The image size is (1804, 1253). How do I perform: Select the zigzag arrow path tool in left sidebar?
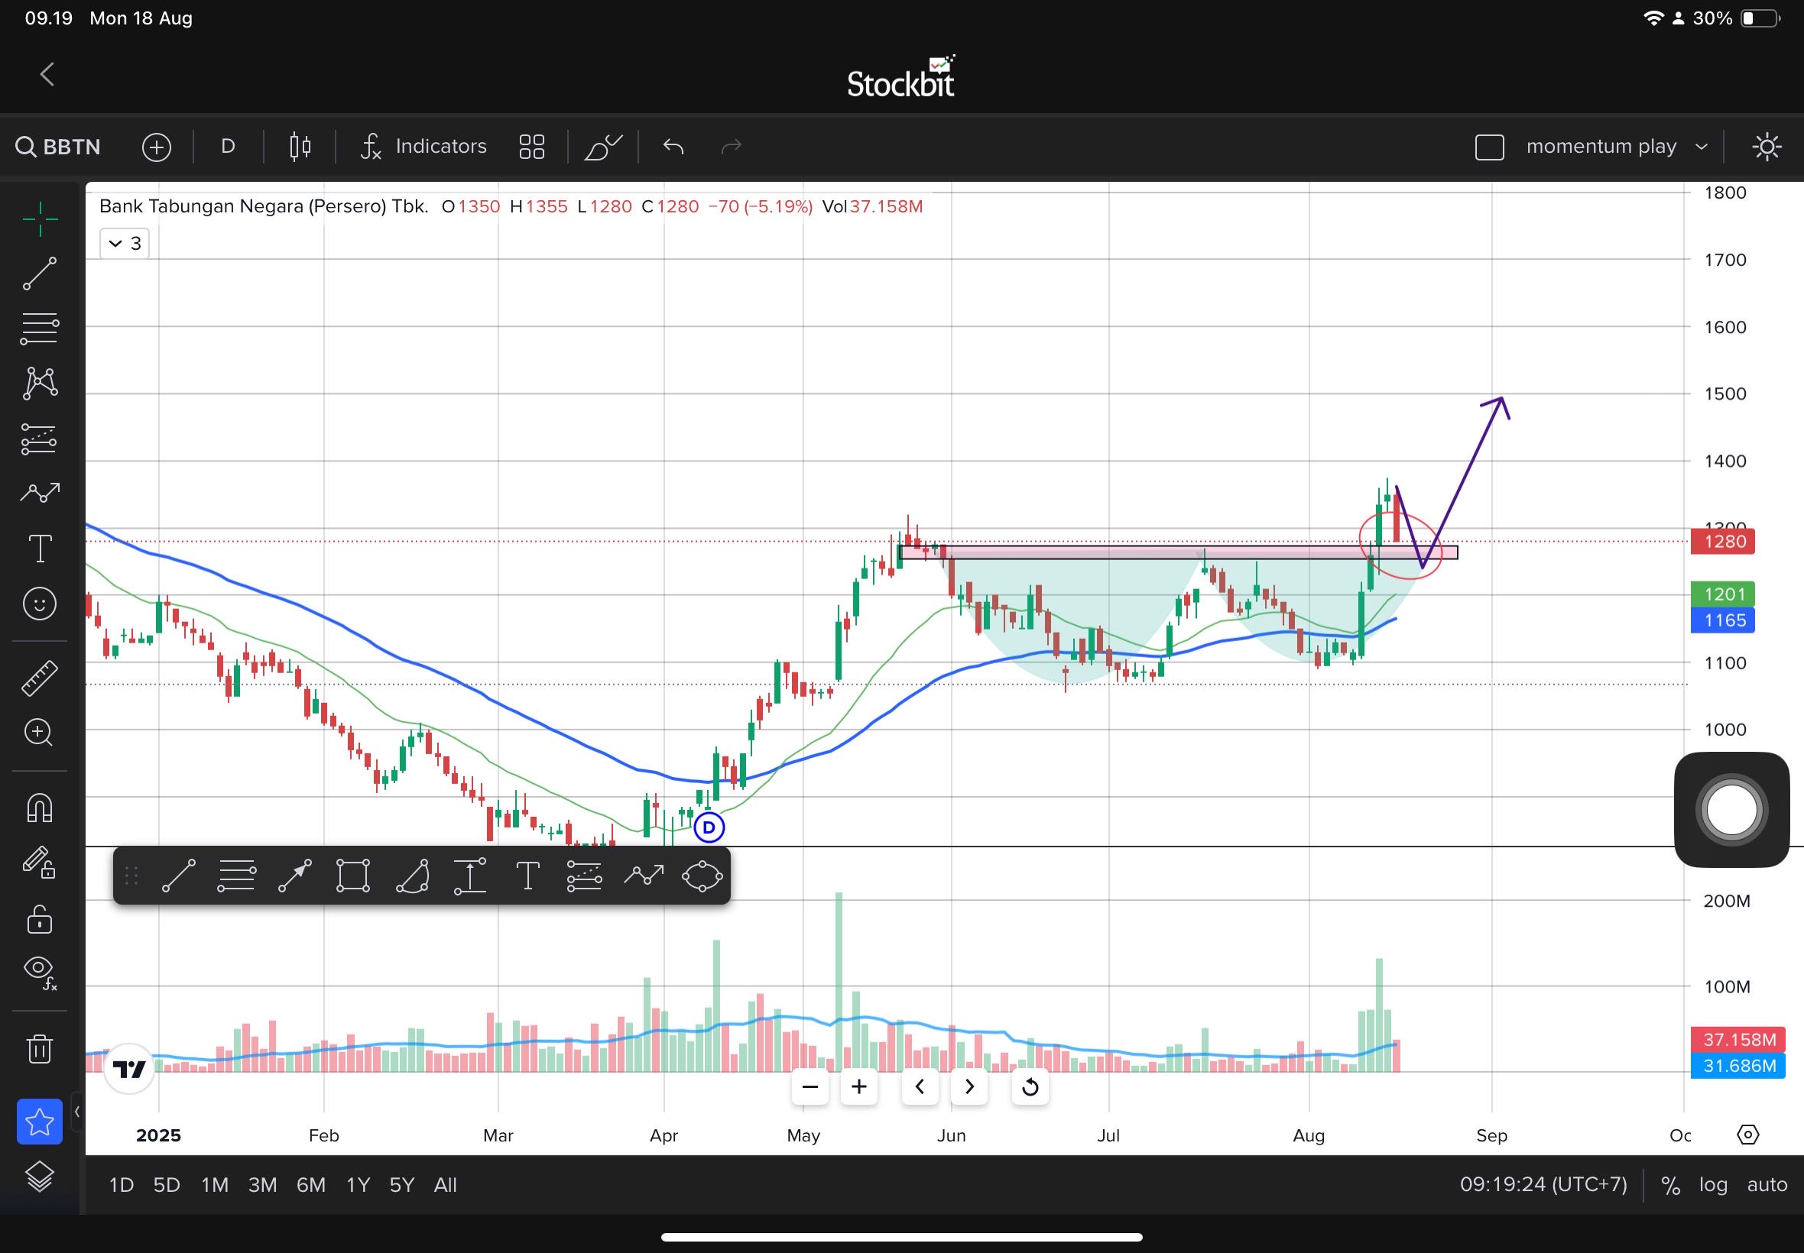39,492
